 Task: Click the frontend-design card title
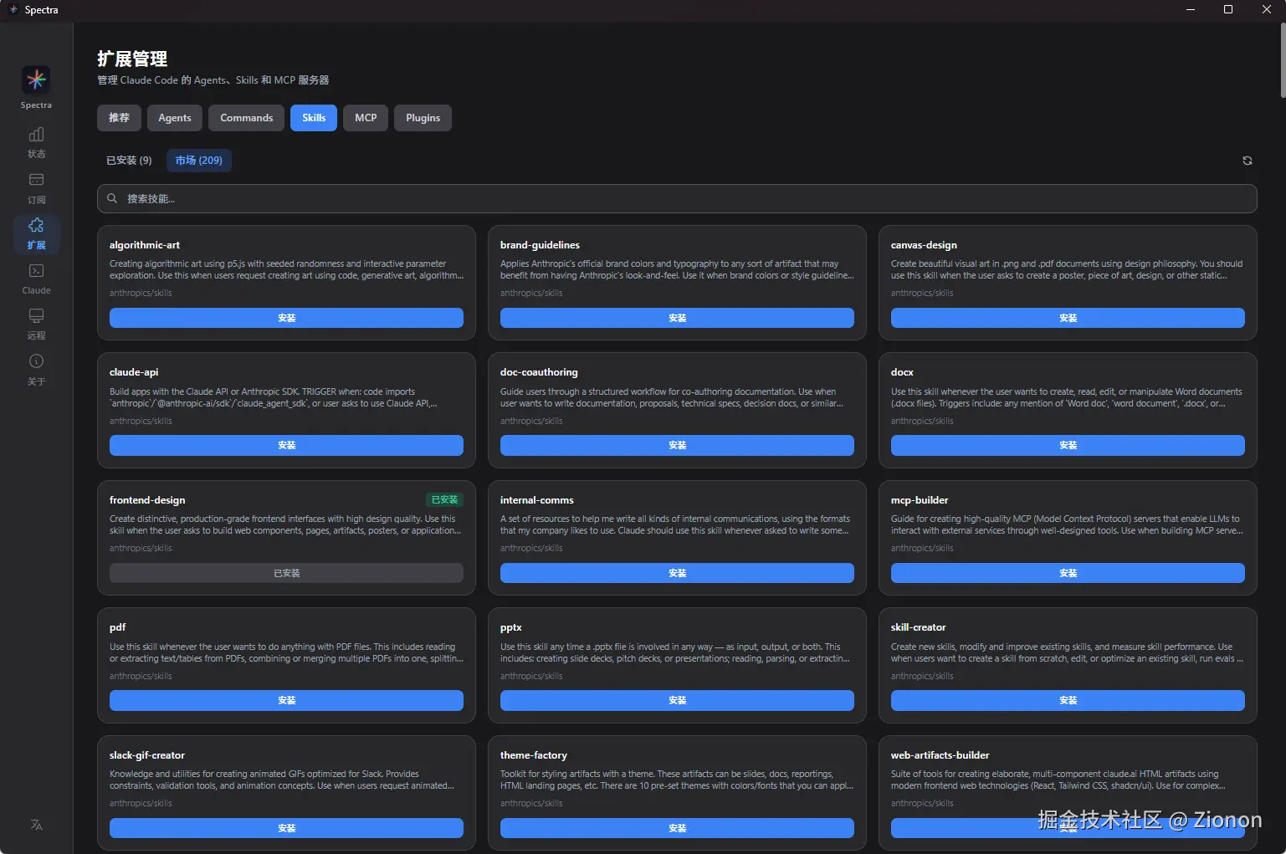147,500
